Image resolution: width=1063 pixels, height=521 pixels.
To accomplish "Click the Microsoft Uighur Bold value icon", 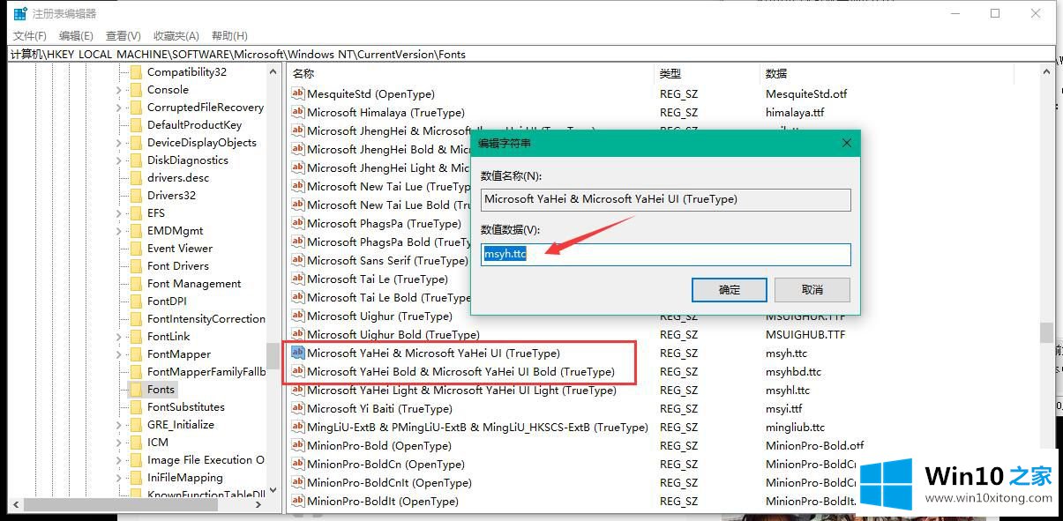I will coord(297,335).
